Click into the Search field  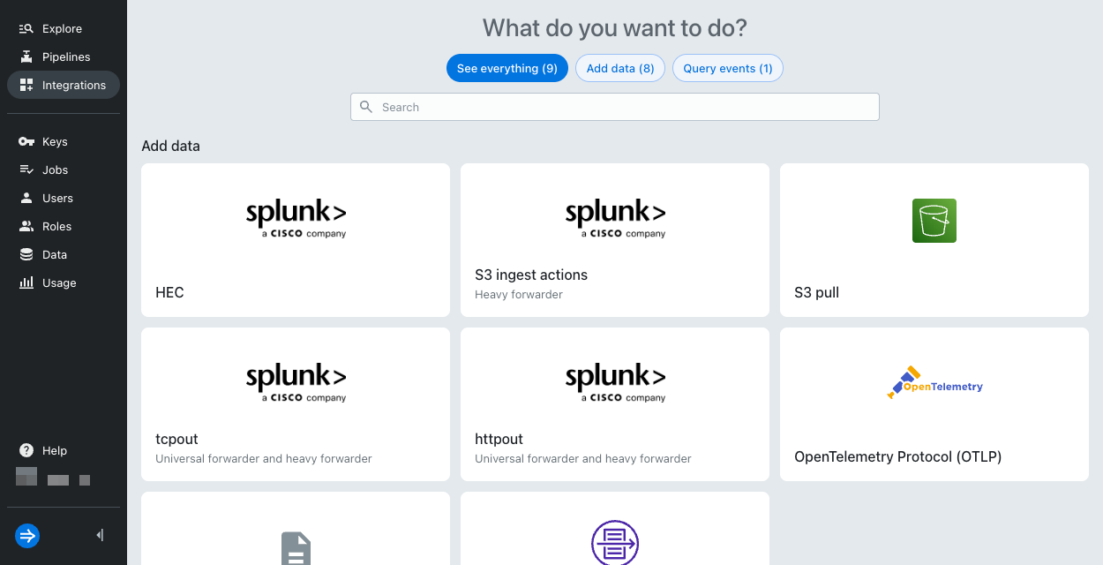(x=615, y=107)
